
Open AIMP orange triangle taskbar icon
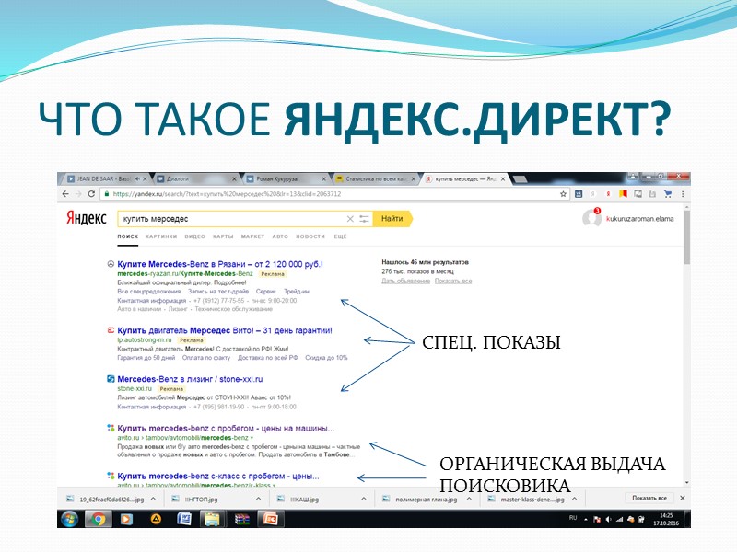(156, 519)
